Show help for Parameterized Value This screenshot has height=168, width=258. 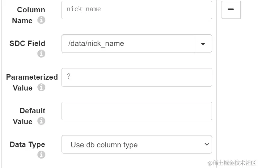(41, 87)
